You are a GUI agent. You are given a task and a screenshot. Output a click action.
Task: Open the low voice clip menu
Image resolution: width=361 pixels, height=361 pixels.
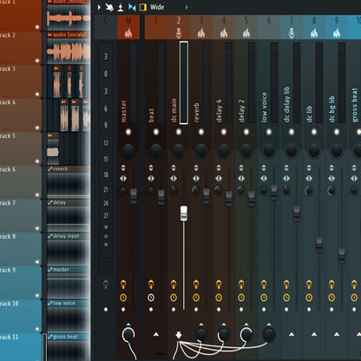click(x=50, y=304)
